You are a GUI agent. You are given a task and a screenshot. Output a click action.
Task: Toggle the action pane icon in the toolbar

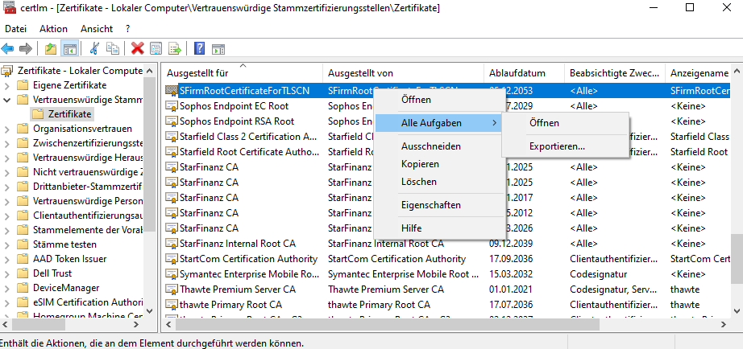click(x=218, y=49)
